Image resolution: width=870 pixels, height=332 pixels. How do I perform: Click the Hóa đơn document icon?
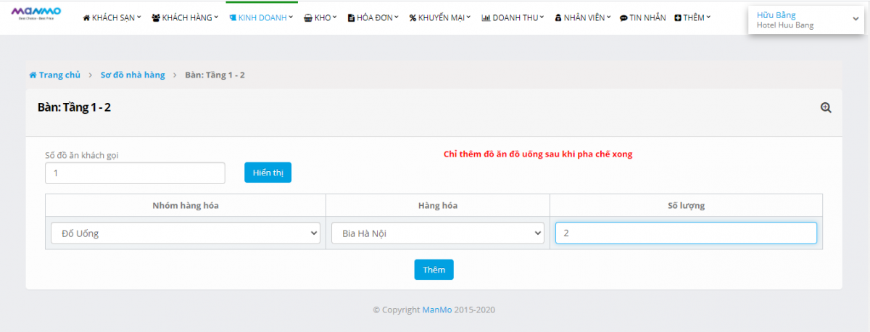tap(352, 17)
